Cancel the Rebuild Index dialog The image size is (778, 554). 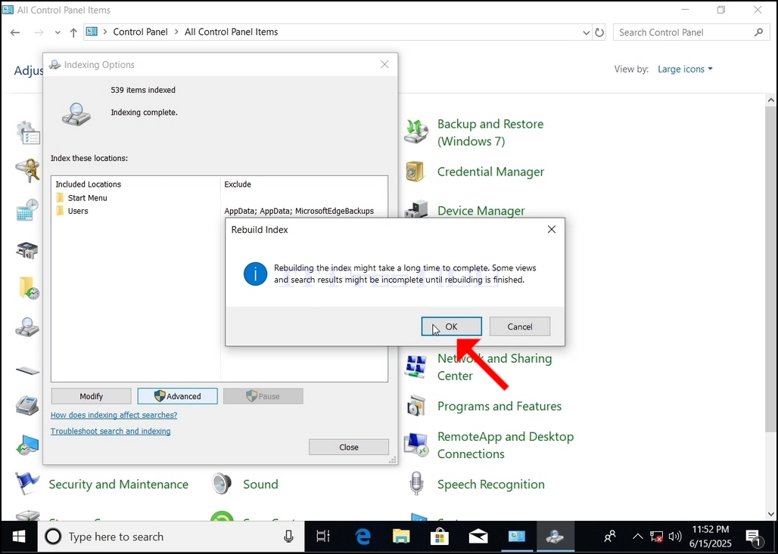tap(519, 327)
